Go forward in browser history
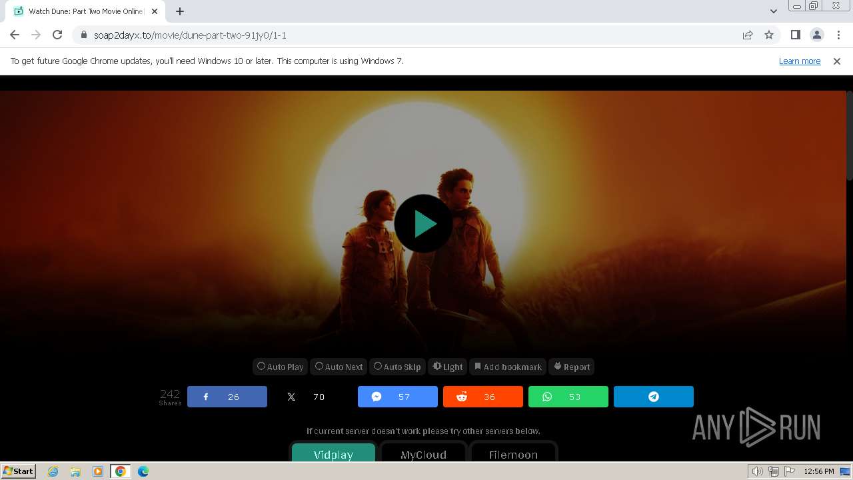This screenshot has height=480, width=853. pos(36,35)
